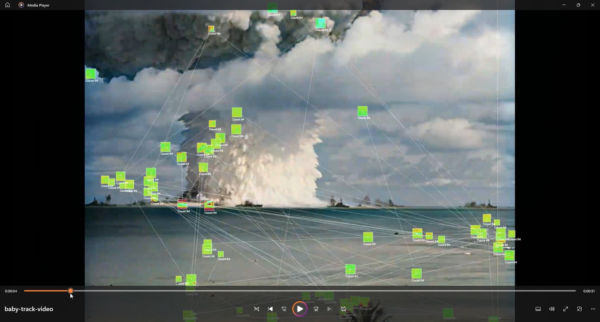600x322 pixels.
Task: Click the elapsed time 0:00:04
Action: pos(11,291)
